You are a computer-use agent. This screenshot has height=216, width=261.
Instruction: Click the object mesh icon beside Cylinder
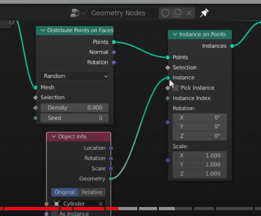[56, 204]
